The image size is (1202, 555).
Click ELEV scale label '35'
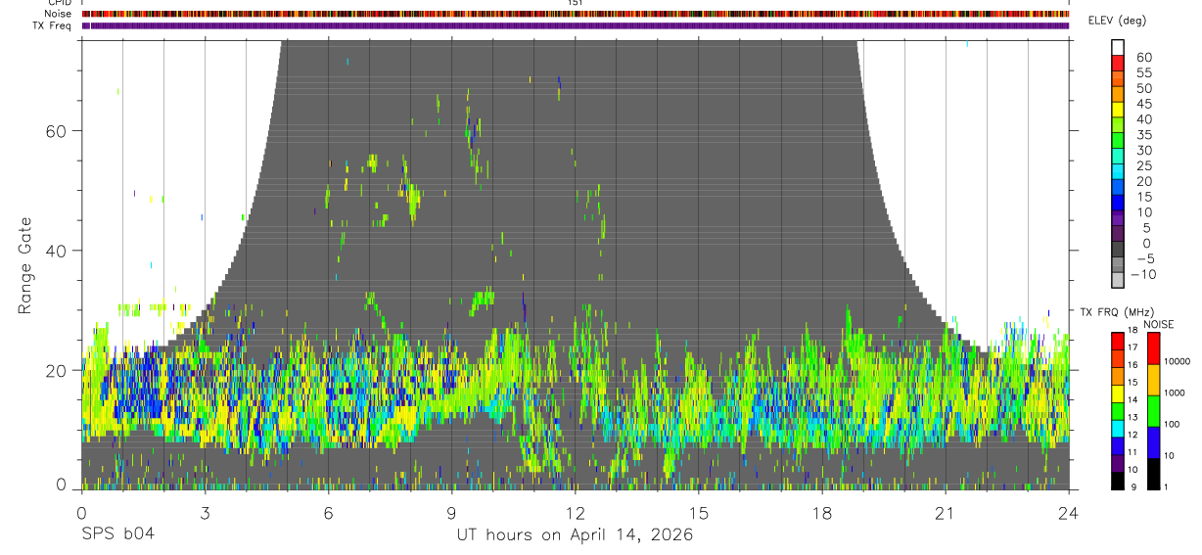click(1144, 135)
